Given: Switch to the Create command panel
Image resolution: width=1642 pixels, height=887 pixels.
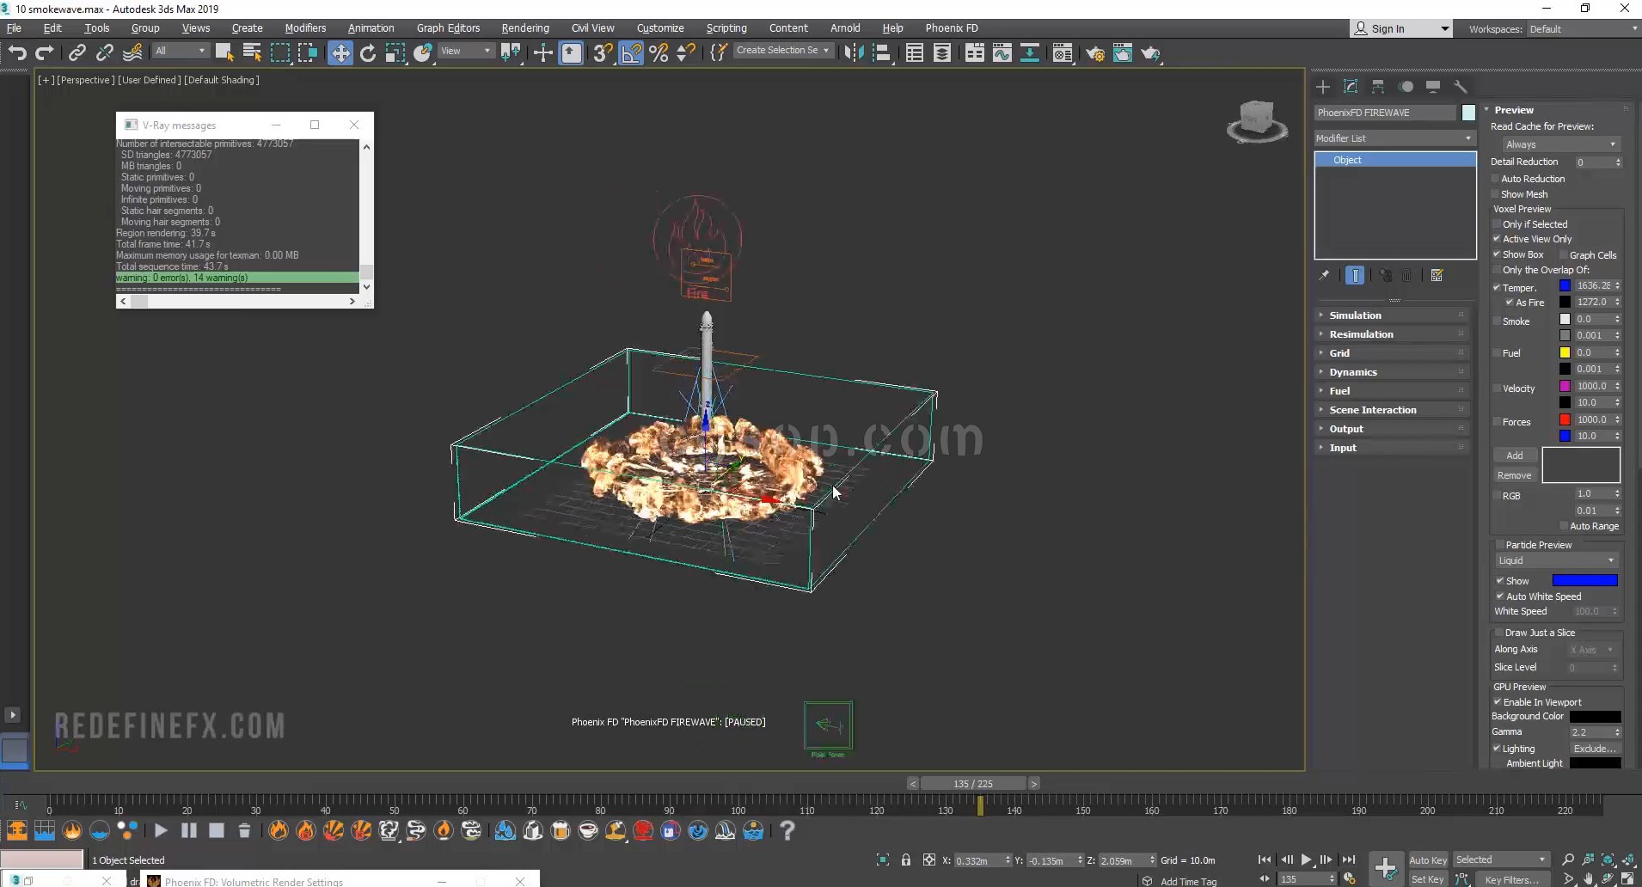Looking at the screenshot, I should [x=1323, y=87].
